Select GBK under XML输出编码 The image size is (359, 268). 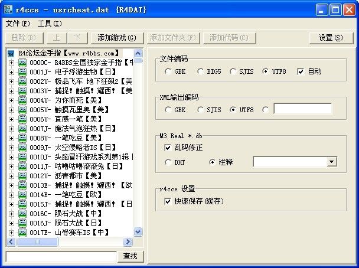point(168,110)
